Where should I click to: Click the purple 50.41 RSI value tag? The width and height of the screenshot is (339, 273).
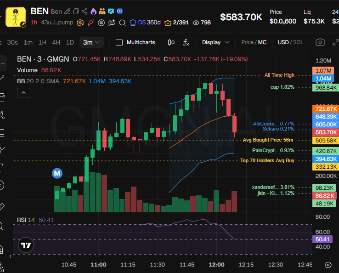pyautogui.click(x=322, y=239)
